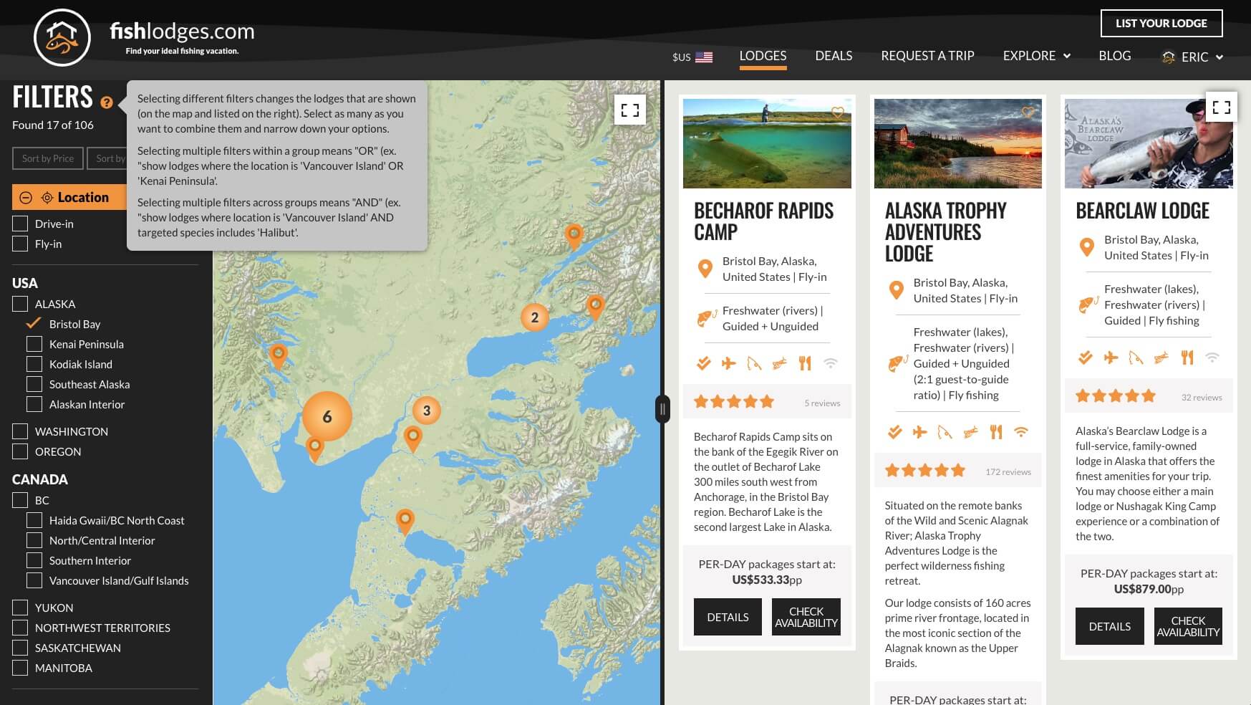
Task: Open DETAILS for Bearclaw Lodge
Action: coord(1110,626)
